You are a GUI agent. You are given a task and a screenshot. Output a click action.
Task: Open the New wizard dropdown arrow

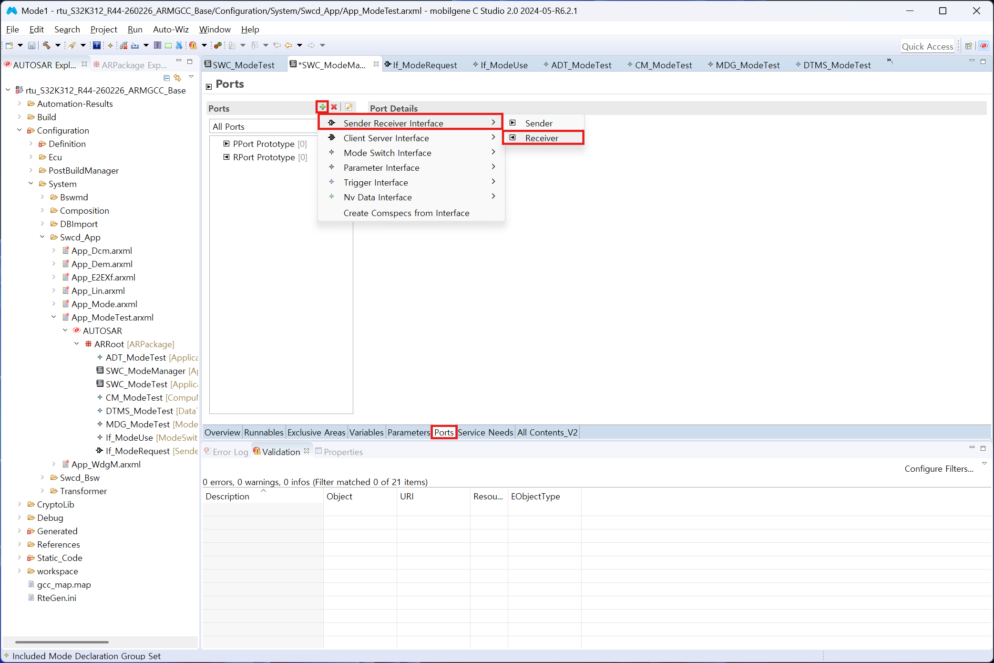[20, 45]
